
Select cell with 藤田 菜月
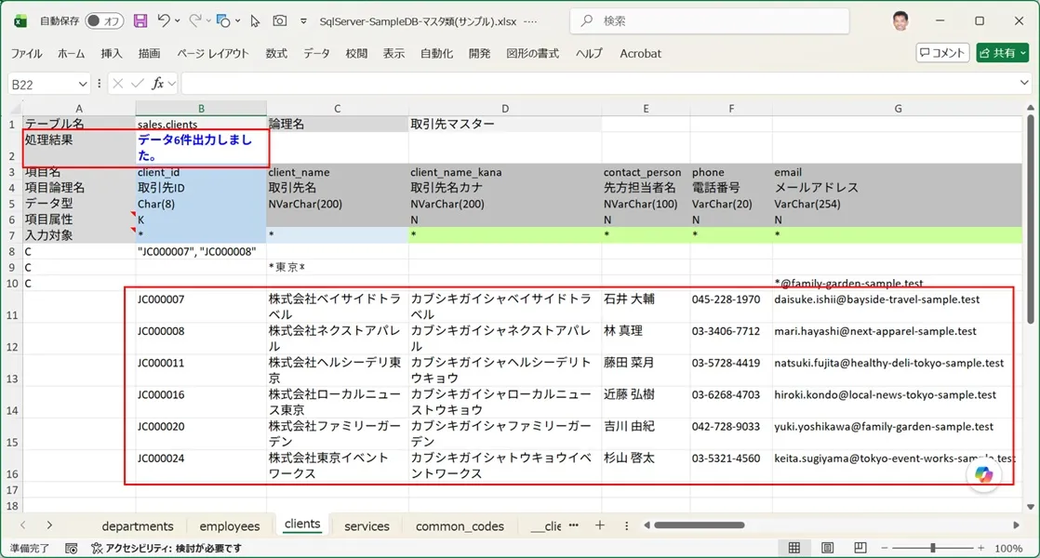click(x=646, y=370)
